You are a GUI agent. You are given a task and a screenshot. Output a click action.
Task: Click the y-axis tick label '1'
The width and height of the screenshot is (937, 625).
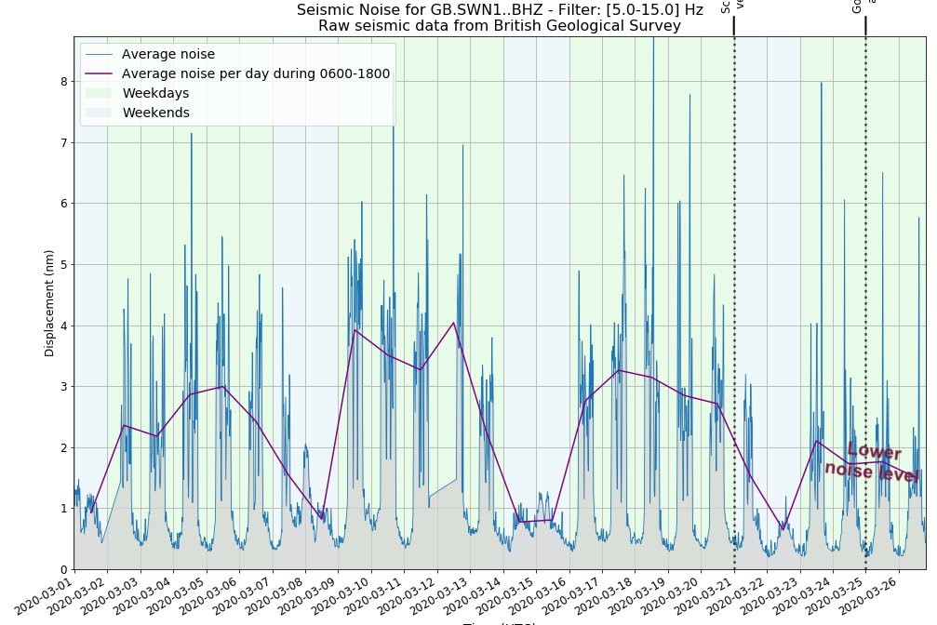click(x=64, y=509)
